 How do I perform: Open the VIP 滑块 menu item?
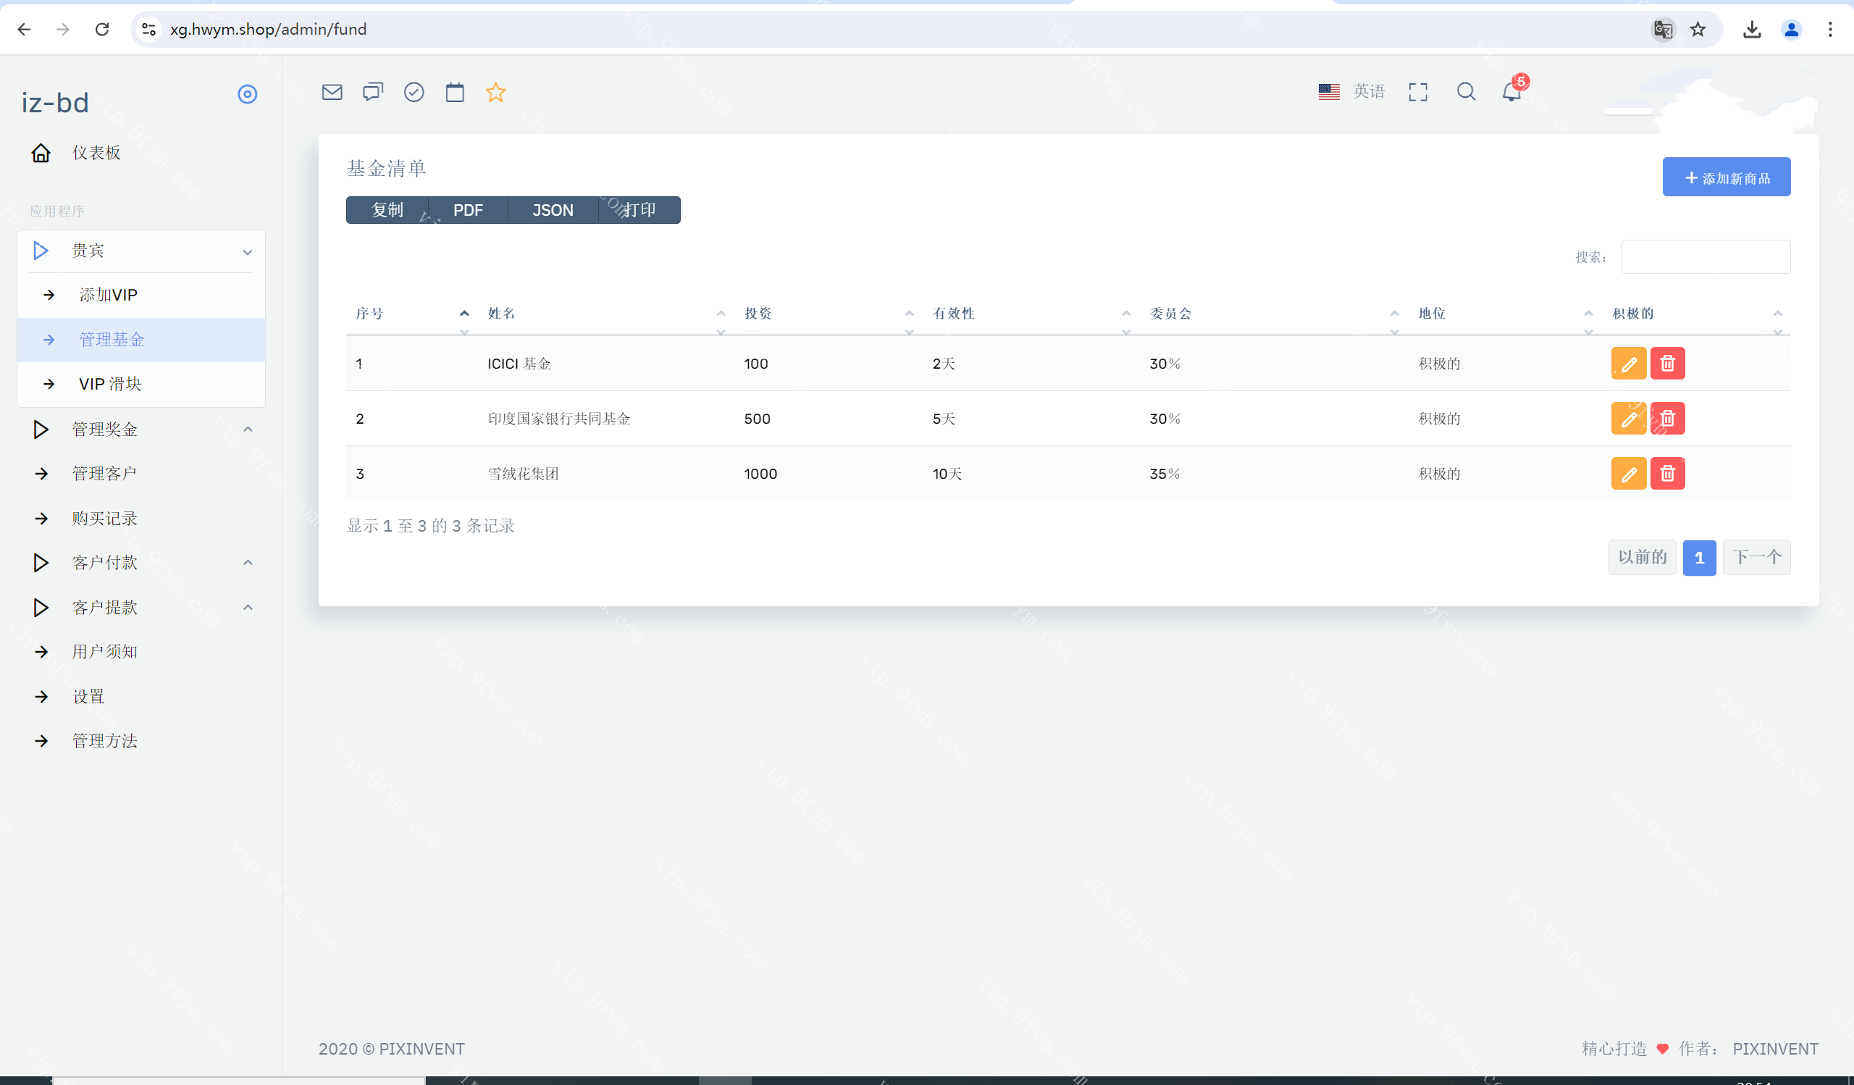point(110,384)
